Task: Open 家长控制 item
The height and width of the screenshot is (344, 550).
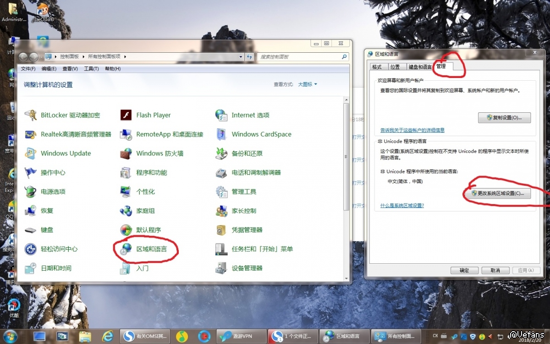Action: [236, 211]
